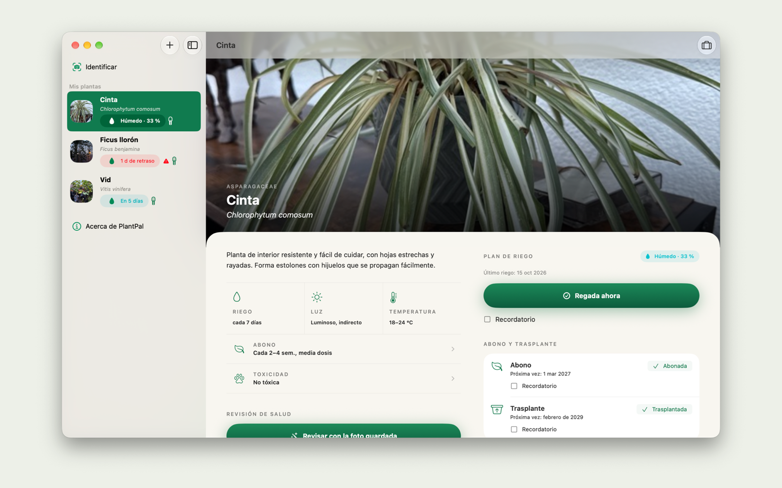The image size is (782, 488).
Task: Click the moisture sensor icon on the Cinta row
Action: coord(171,121)
